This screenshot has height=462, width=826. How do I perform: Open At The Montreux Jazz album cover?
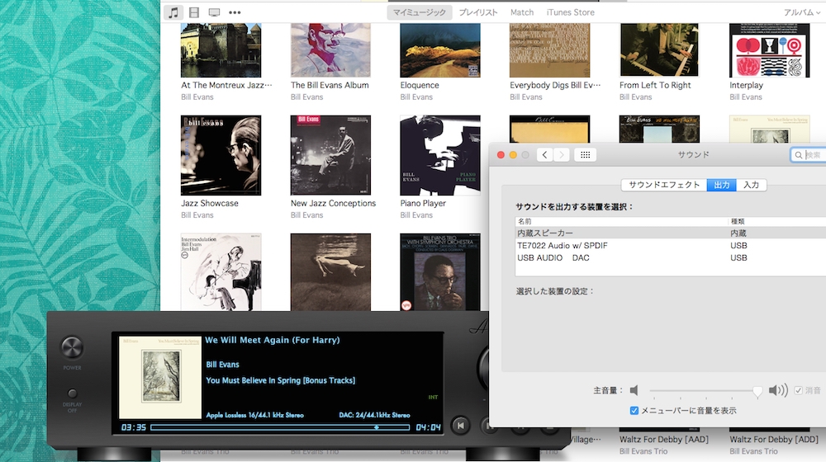pyautogui.click(x=221, y=50)
